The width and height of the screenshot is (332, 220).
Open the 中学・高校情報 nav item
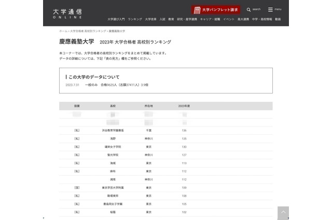coord(262,19)
